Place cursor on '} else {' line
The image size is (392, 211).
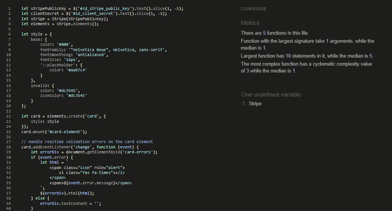40,198
